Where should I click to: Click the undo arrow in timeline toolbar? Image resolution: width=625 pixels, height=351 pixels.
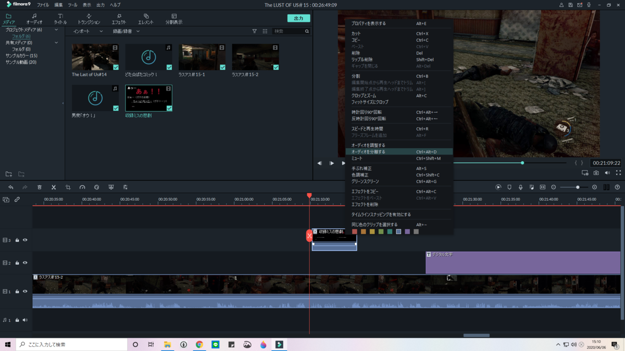click(x=10, y=187)
